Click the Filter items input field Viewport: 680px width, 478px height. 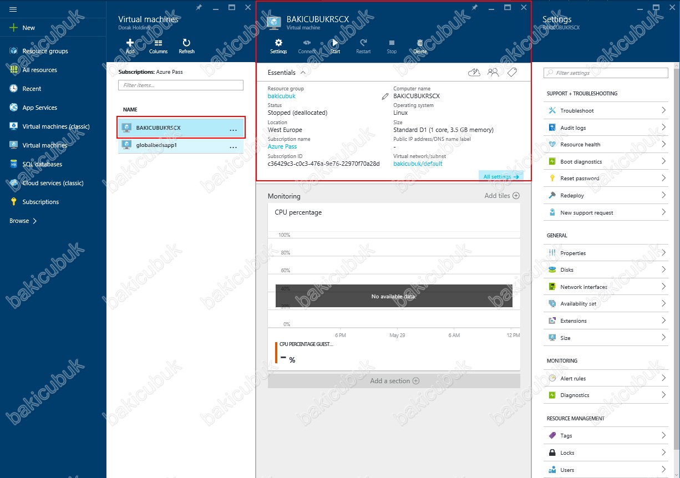pyautogui.click(x=181, y=85)
